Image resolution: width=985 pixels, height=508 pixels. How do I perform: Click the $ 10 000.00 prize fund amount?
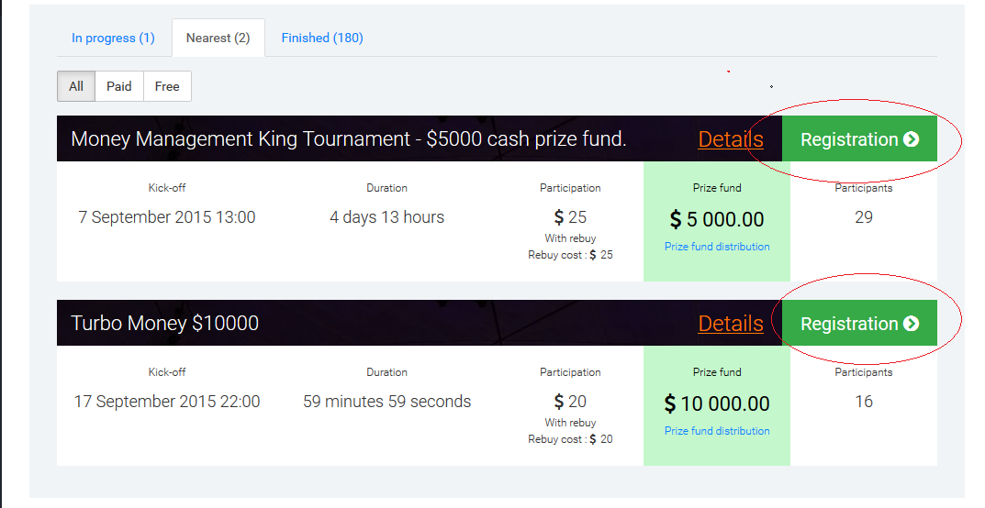click(x=717, y=403)
